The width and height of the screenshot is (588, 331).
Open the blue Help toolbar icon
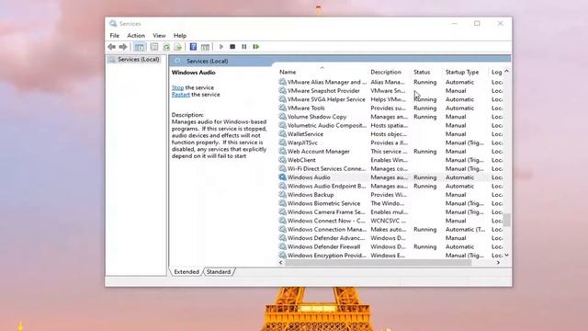pyautogui.click(x=193, y=47)
